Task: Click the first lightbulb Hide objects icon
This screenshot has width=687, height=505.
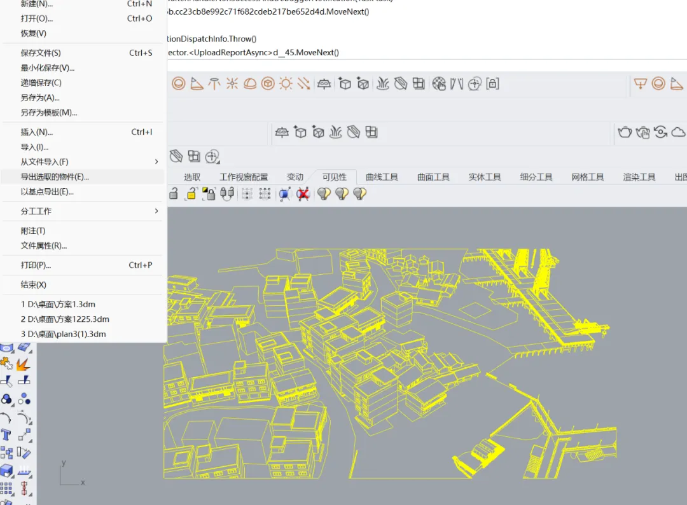Action: pos(324,194)
